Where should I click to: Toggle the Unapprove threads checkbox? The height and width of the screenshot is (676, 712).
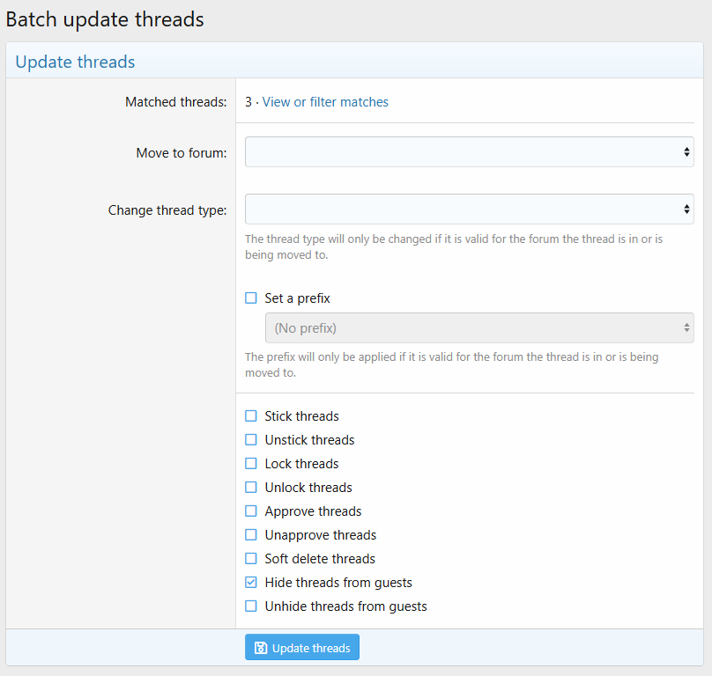click(251, 535)
